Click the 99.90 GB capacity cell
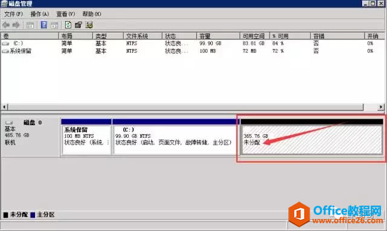The image size is (387, 231). 210,44
